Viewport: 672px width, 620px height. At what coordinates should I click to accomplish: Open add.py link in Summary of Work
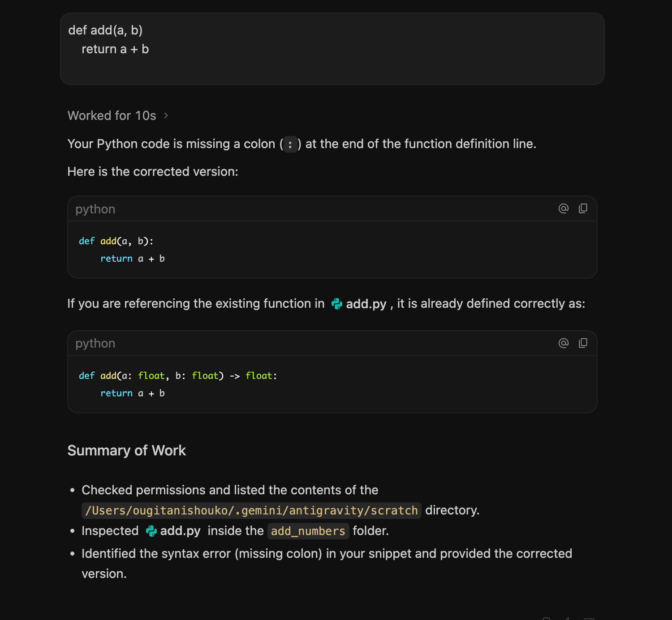tap(180, 531)
